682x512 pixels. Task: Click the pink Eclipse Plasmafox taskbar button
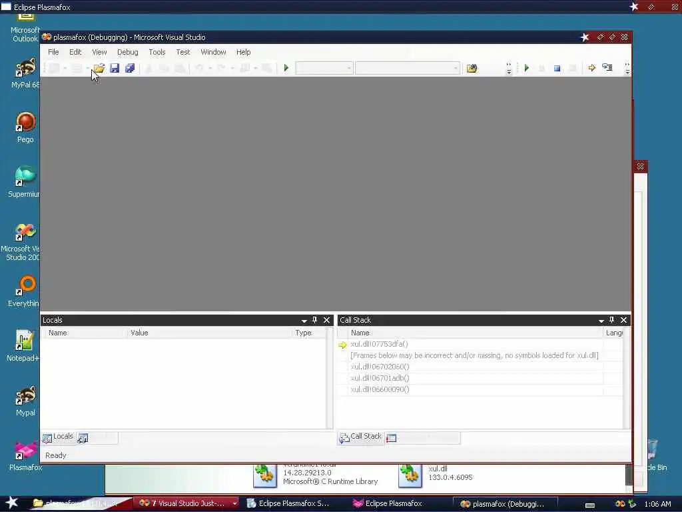[388, 503]
